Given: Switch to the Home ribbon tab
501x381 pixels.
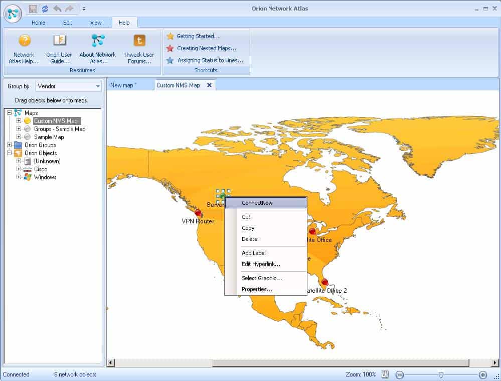Looking at the screenshot, I should [x=38, y=23].
